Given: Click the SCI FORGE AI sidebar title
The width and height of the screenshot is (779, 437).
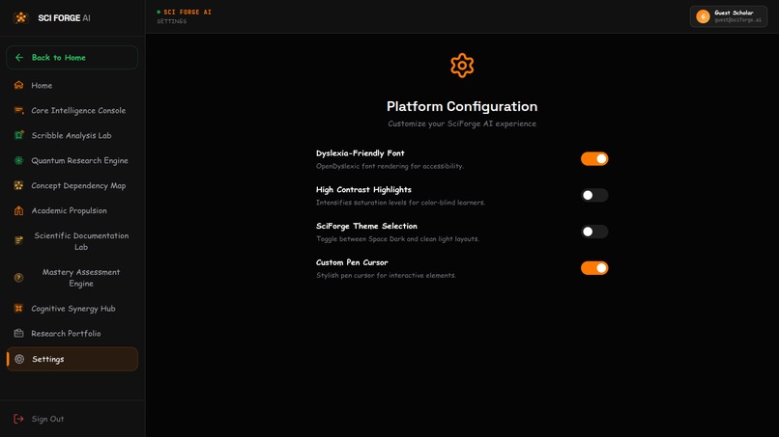Looking at the screenshot, I should click(64, 18).
